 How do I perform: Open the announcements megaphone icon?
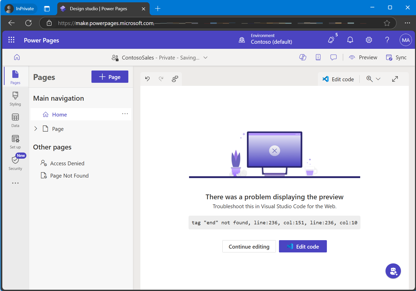(x=331, y=40)
